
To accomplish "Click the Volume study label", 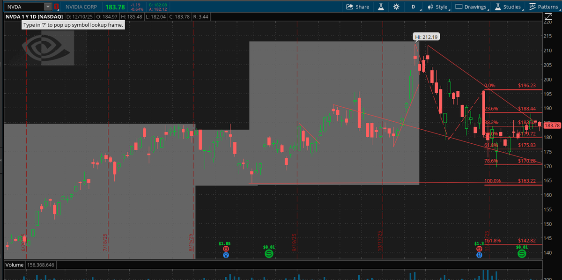I will click(14, 265).
